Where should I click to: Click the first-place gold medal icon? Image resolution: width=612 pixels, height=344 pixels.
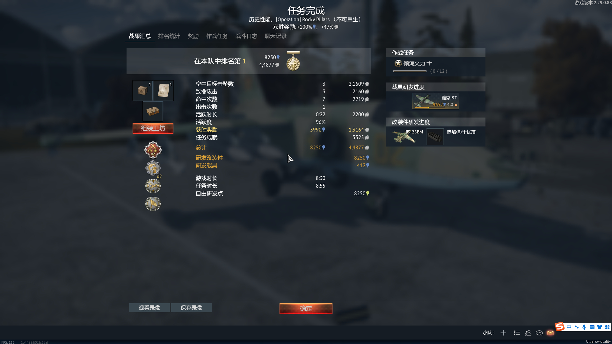pos(293,61)
